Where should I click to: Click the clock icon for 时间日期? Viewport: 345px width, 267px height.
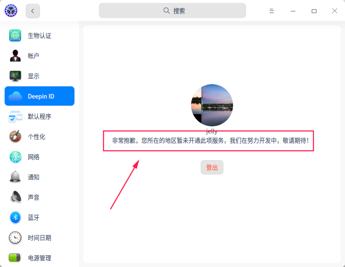tap(15, 238)
